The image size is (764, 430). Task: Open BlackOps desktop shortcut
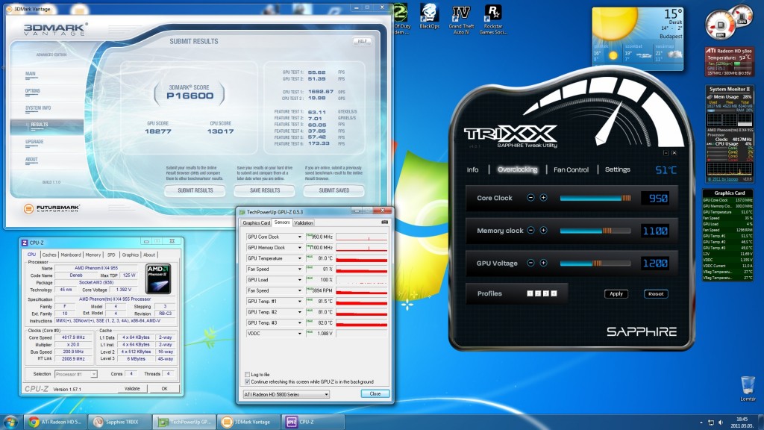pos(429,17)
